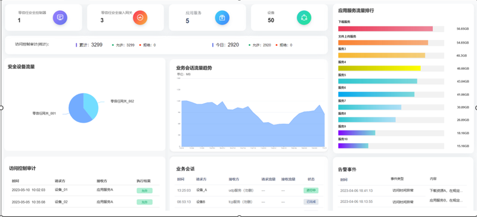477x217 pixels.
Task: Click the 设备_01 requester cell
Action: 61,190
